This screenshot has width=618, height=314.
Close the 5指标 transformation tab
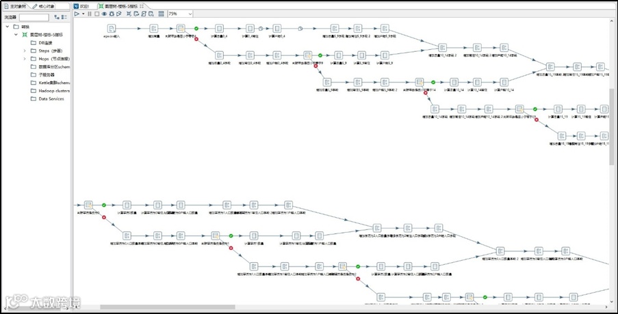[142, 6]
